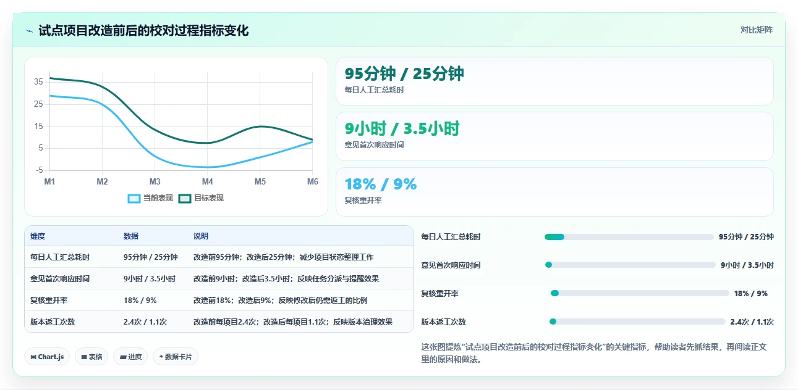This screenshot has width=798, height=390.
Task: Click description starting 改造前95分钟
Action: (x=283, y=257)
